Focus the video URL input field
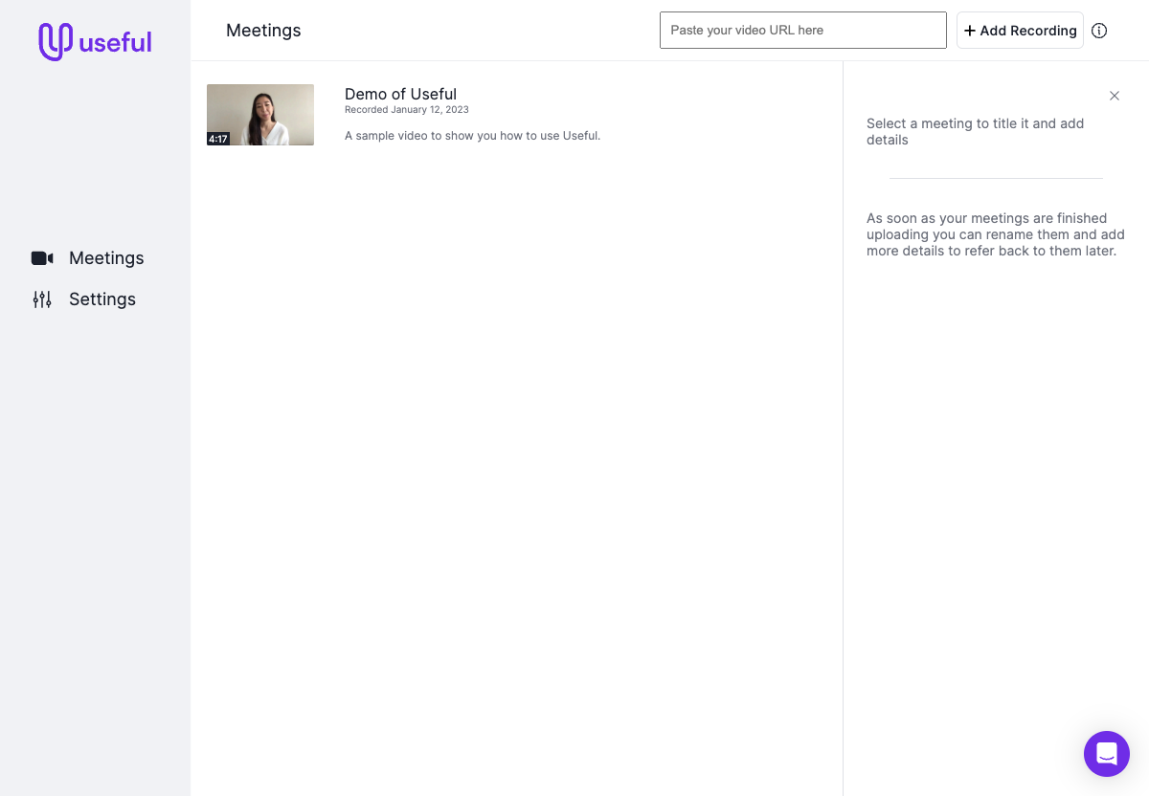 [x=803, y=31]
